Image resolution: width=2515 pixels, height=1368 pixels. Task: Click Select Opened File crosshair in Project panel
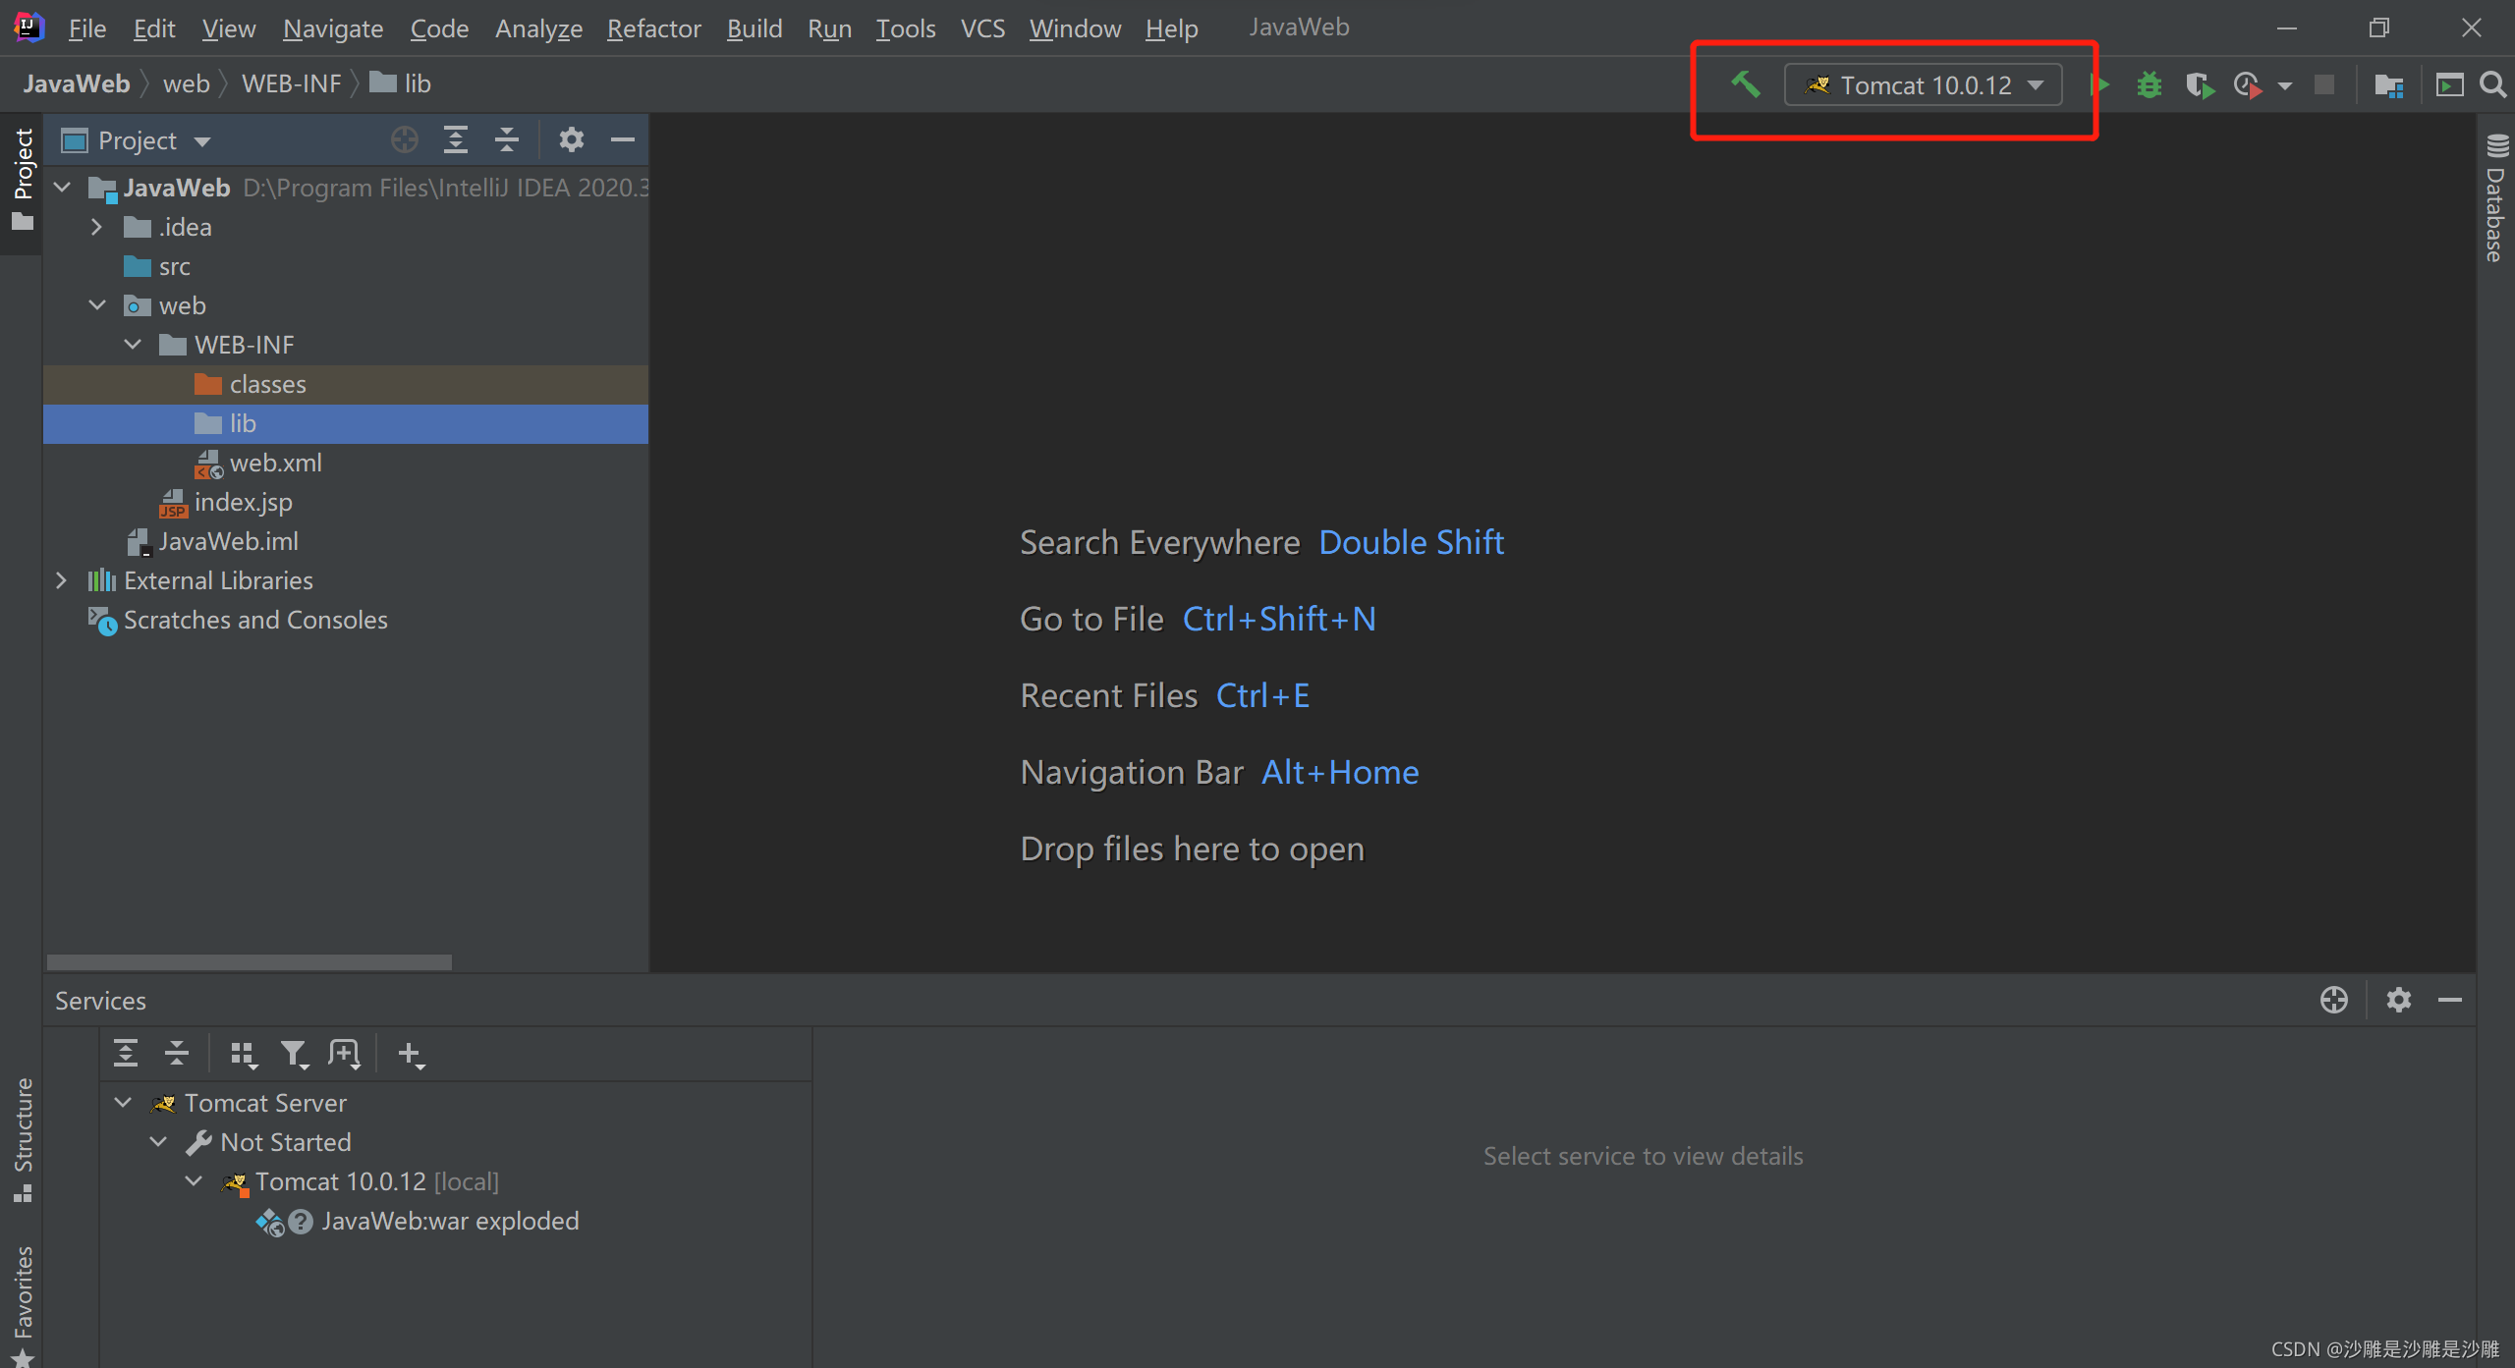[x=404, y=140]
